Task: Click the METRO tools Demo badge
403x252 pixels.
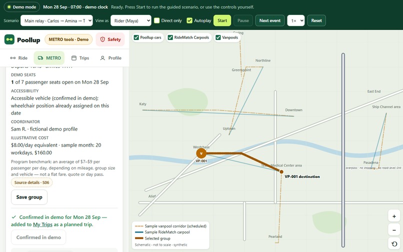Action: (68, 39)
